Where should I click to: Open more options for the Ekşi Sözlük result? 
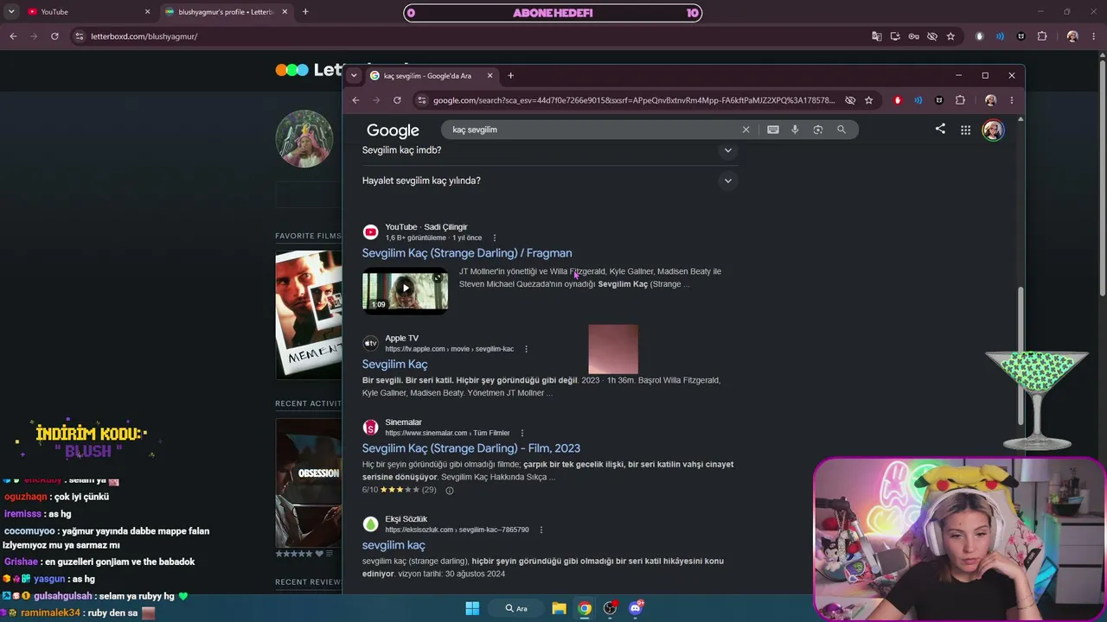click(541, 530)
